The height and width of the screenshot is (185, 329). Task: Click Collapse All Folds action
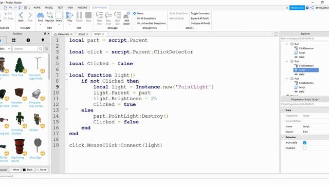tap(200, 24)
